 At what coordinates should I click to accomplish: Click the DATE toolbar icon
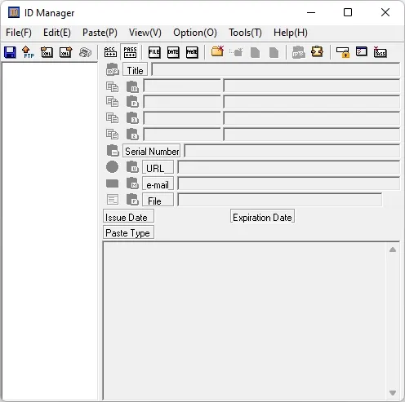click(x=173, y=52)
